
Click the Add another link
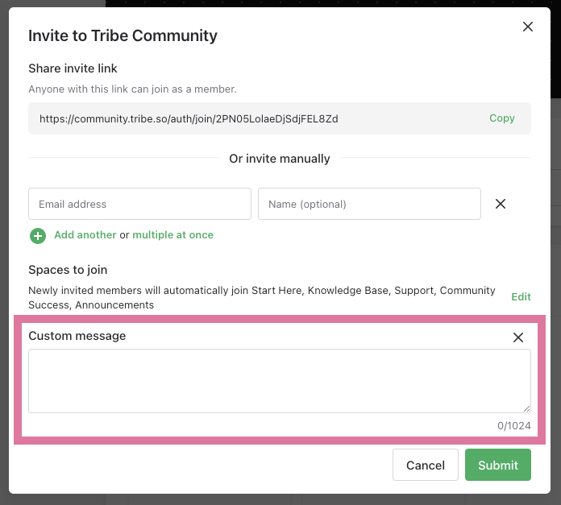[85, 235]
